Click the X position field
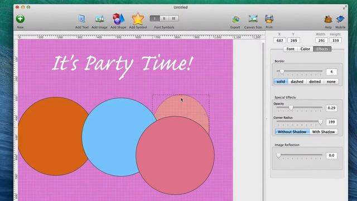The height and width of the screenshot is (201, 357). click(279, 41)
